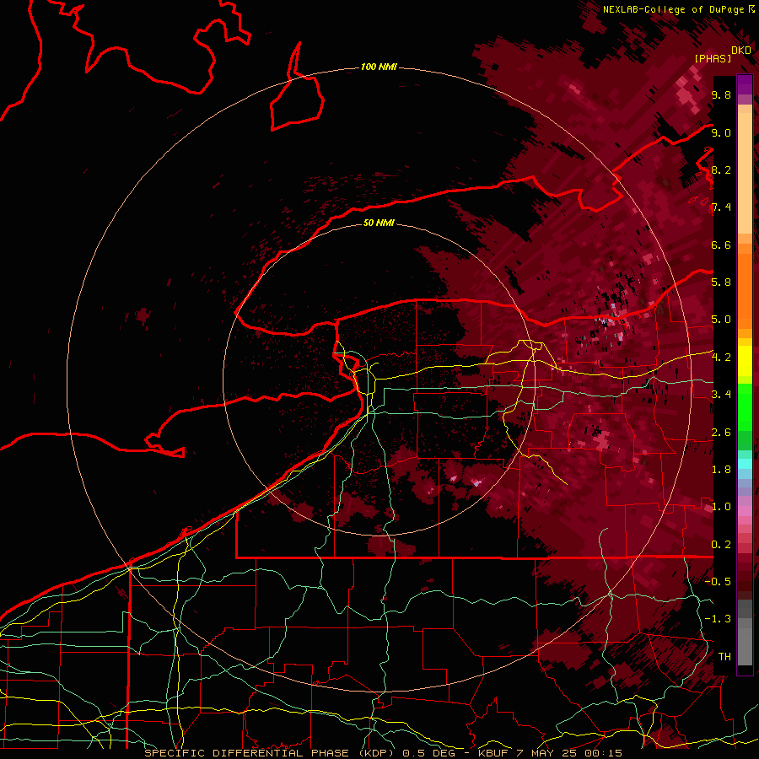Click the '5.0' value on the scale
Viewport: 759px width, 759px height.
click(x=721, y=320)
